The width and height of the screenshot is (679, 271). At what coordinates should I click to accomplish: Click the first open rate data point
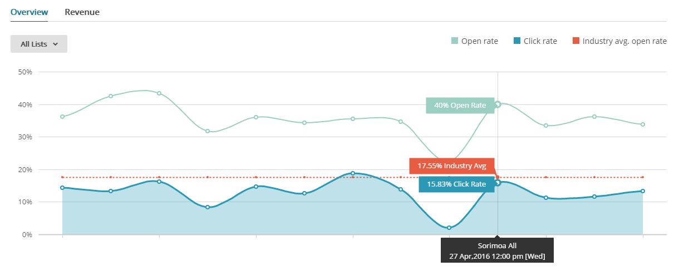[x=62, y=117]
